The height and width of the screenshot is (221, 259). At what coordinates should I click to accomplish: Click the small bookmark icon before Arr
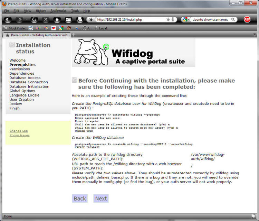pyautogui.click(x=76, y=28)
